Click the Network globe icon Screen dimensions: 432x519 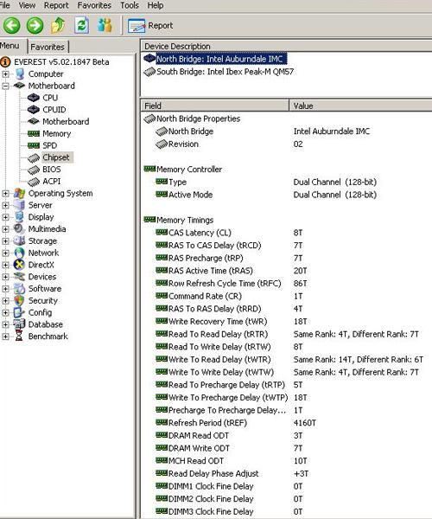pyautogui.click(x=20, y=253)
